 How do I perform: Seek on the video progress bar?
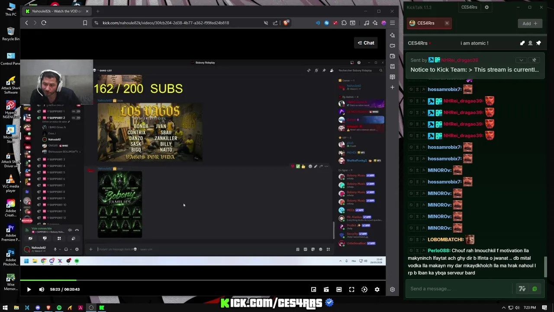click(x=203, y=280)
